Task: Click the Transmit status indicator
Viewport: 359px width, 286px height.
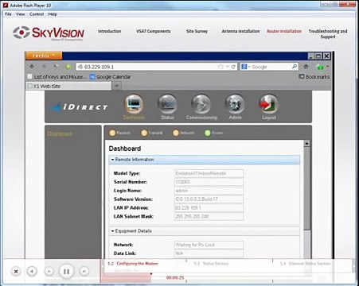Action: [152, 133]
